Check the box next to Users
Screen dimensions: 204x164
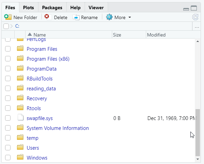[x=8, y=148]
